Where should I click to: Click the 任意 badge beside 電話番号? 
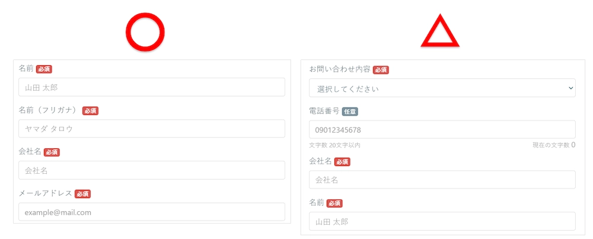350,111
